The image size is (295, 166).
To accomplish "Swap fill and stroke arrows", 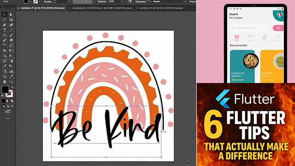I will coord(12,87).
